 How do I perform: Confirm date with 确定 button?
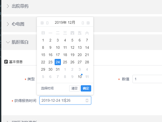pyautogui.click(x=86, y=88)
